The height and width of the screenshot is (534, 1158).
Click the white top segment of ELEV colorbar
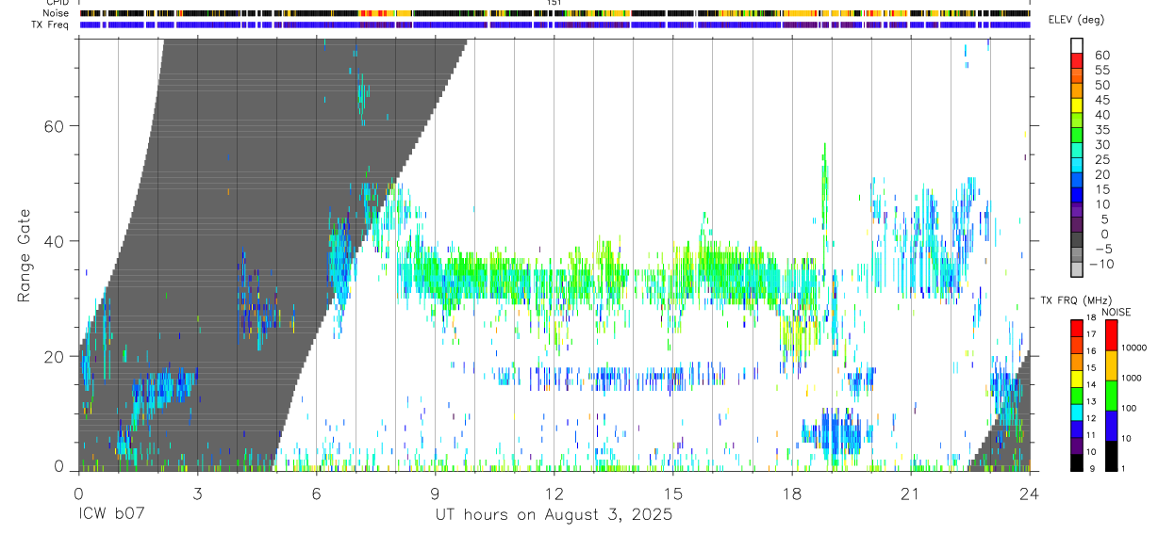click(x=1077, y=44)
